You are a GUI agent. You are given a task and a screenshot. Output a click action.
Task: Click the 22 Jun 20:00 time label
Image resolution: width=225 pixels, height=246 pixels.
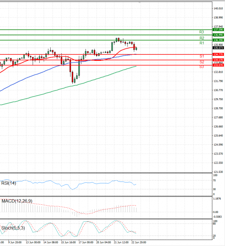139,242
